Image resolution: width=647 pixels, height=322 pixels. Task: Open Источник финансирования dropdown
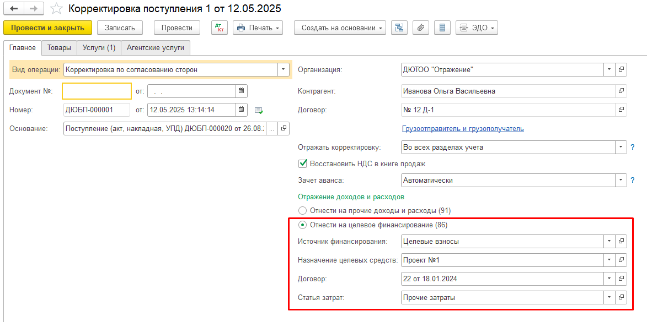point(609,241)
